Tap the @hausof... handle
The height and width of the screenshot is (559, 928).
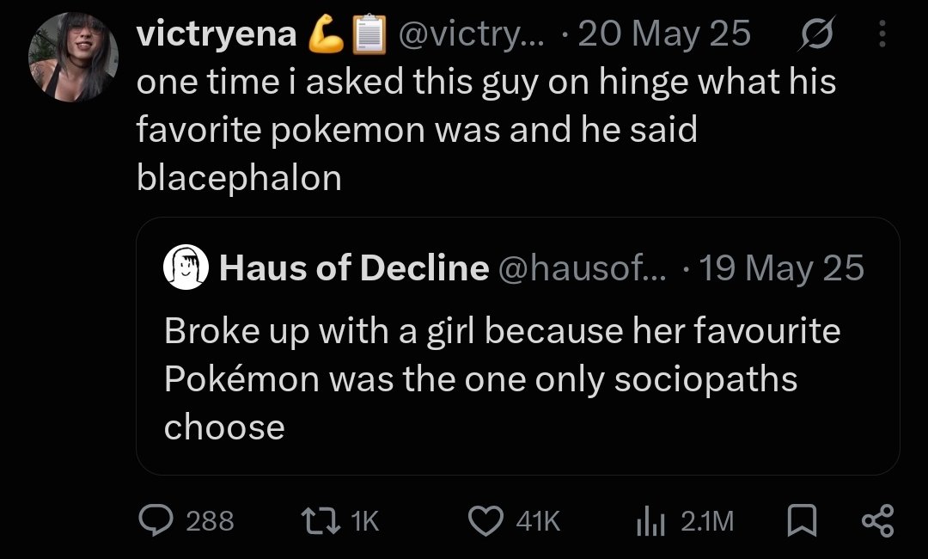[583, 267]
